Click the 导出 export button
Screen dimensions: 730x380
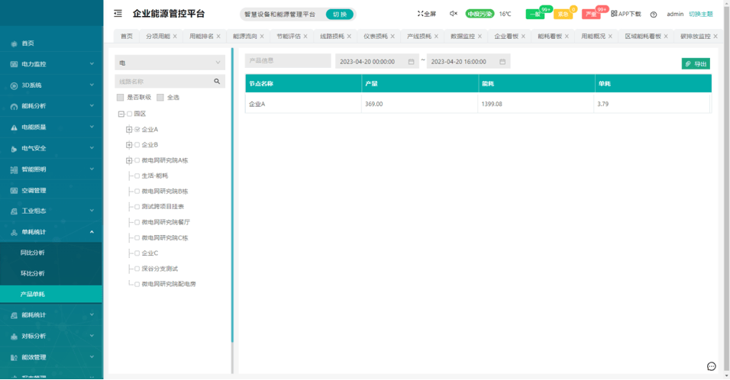point(696,64)
